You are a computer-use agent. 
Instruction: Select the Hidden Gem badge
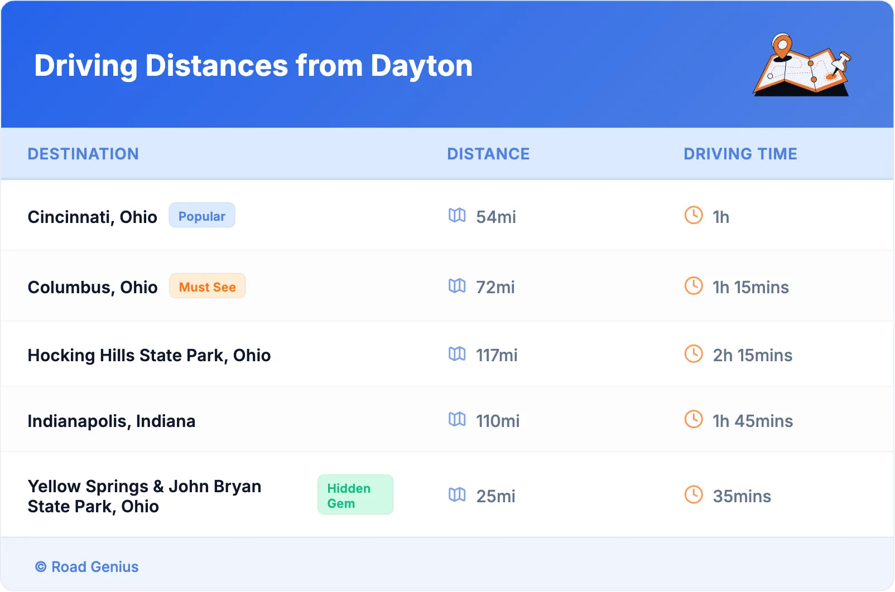tap(355, 495)
